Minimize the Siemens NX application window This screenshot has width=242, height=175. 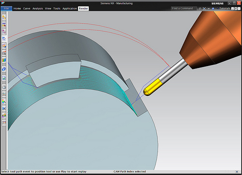coord(230,3)
